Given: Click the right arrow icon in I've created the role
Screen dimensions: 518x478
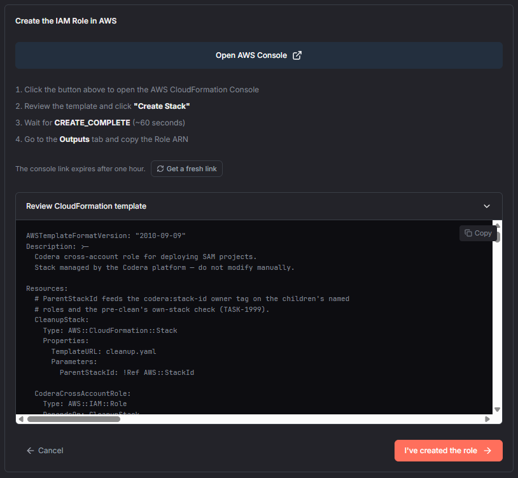Looking at the screenshot, I should 487,451.
